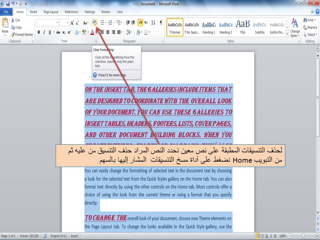This screenshot has width=320, height=240.
Task: Click the Grow Font icon
Action: point(72,23)
